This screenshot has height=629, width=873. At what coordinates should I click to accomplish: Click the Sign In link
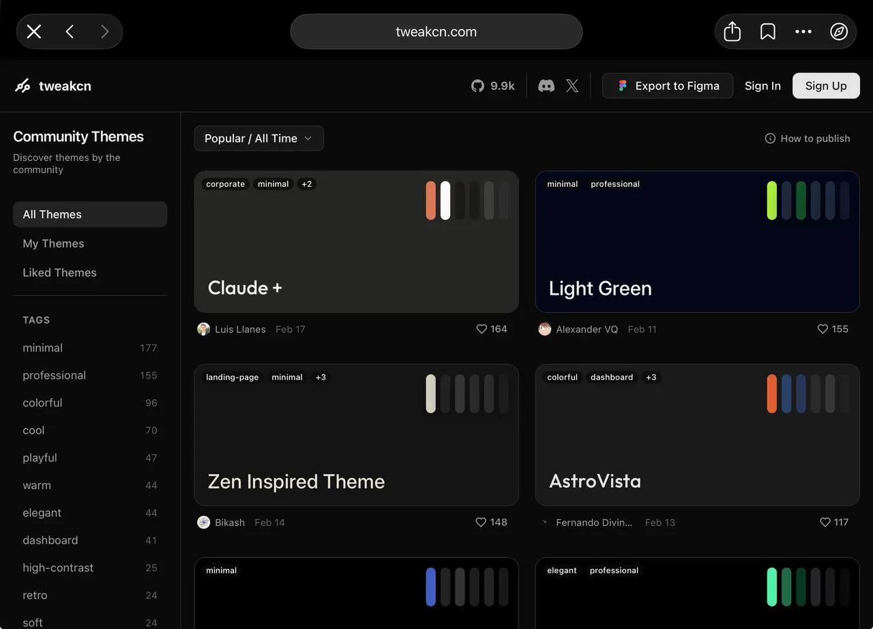(x=763, y=86)
